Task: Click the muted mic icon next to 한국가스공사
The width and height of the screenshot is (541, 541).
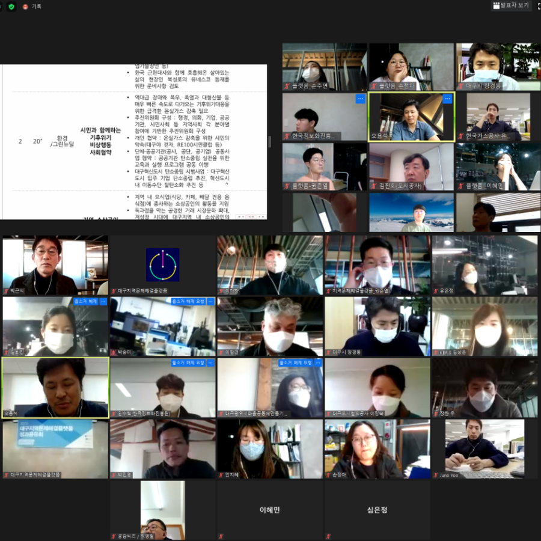Action: point(460,136)
